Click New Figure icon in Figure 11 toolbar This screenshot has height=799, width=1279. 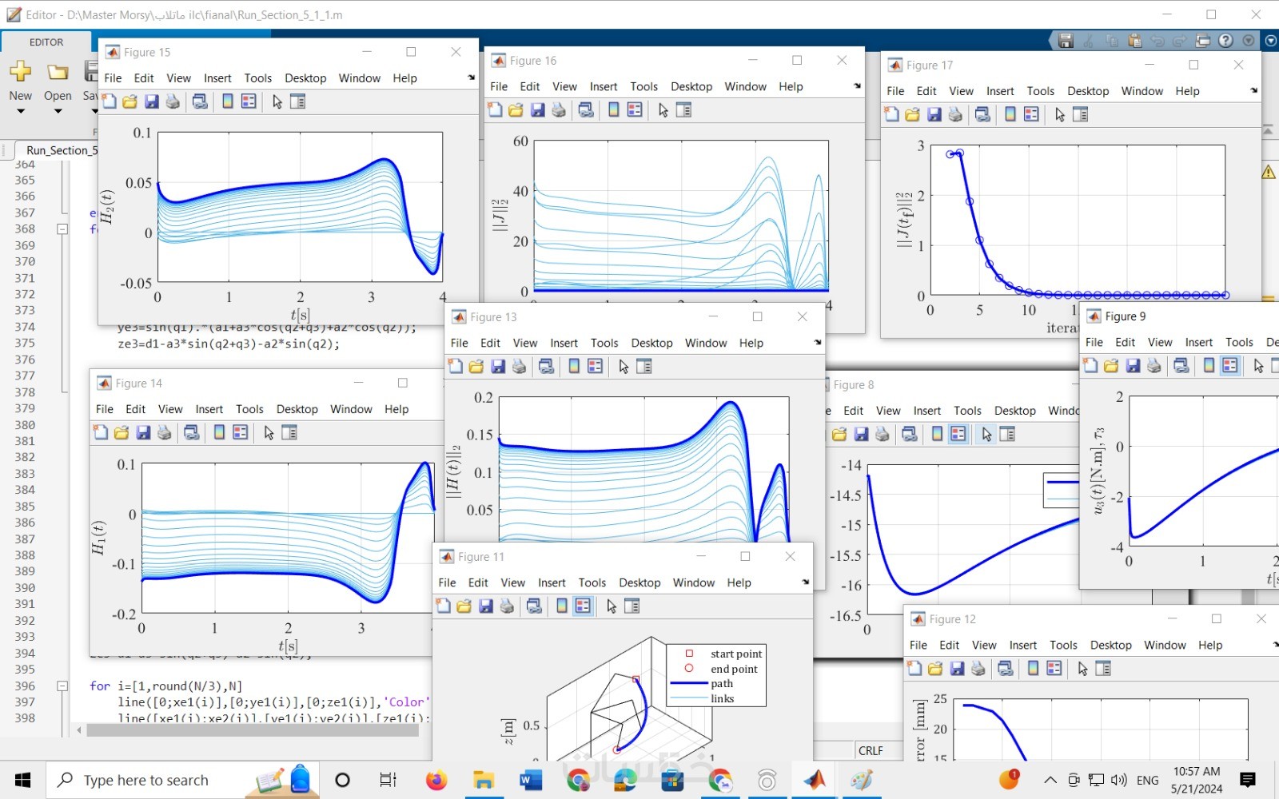[x=443, y=606]
